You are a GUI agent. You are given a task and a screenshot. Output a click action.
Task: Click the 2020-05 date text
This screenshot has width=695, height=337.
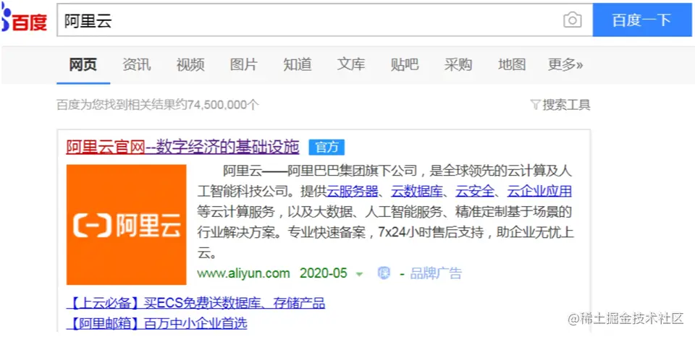tap(324, 273)
